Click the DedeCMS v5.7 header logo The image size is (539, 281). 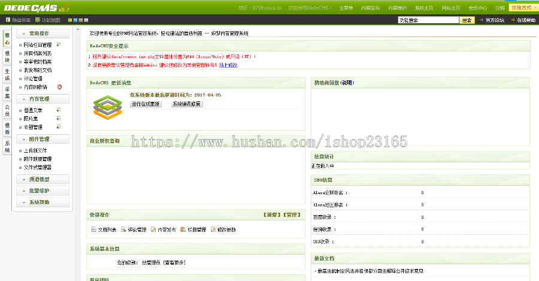pos(37,8)
